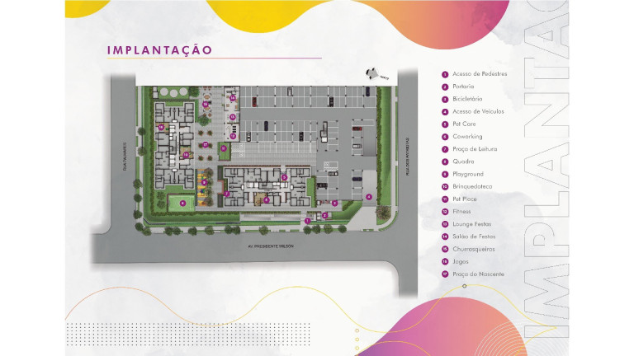Select map marker 8 on the green sports court
634x356 pixels.
pyautogui.click(x=182, y=203)
